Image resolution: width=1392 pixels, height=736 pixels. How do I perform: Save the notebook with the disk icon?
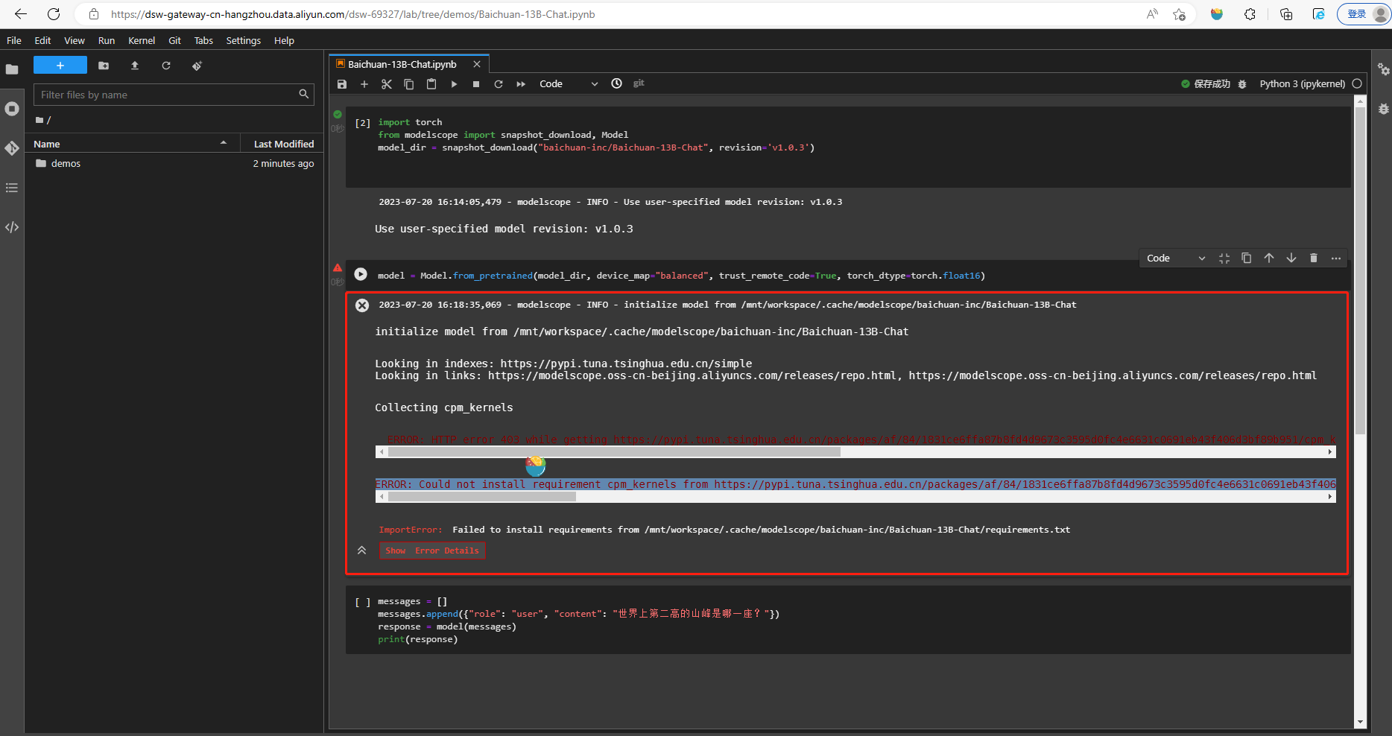[342, 84]
